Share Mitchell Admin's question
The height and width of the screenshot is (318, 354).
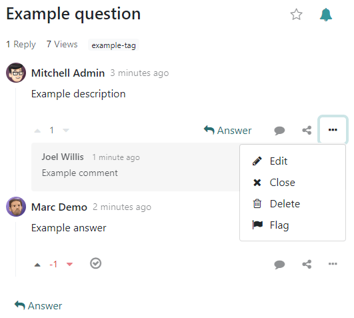click(x=307, y=130)
